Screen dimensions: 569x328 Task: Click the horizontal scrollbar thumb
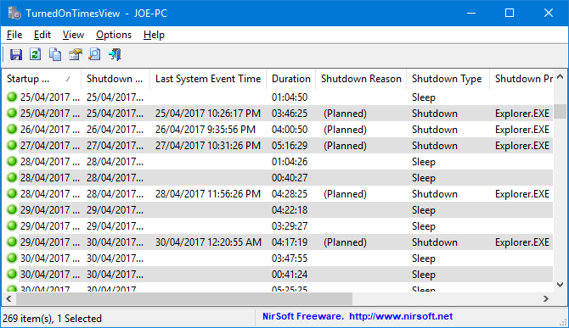(184, 298)
